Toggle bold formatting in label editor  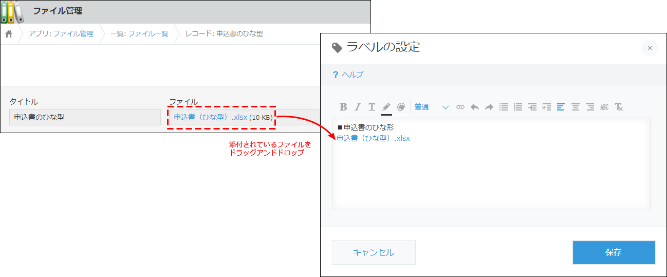click(x=343, y=107)
